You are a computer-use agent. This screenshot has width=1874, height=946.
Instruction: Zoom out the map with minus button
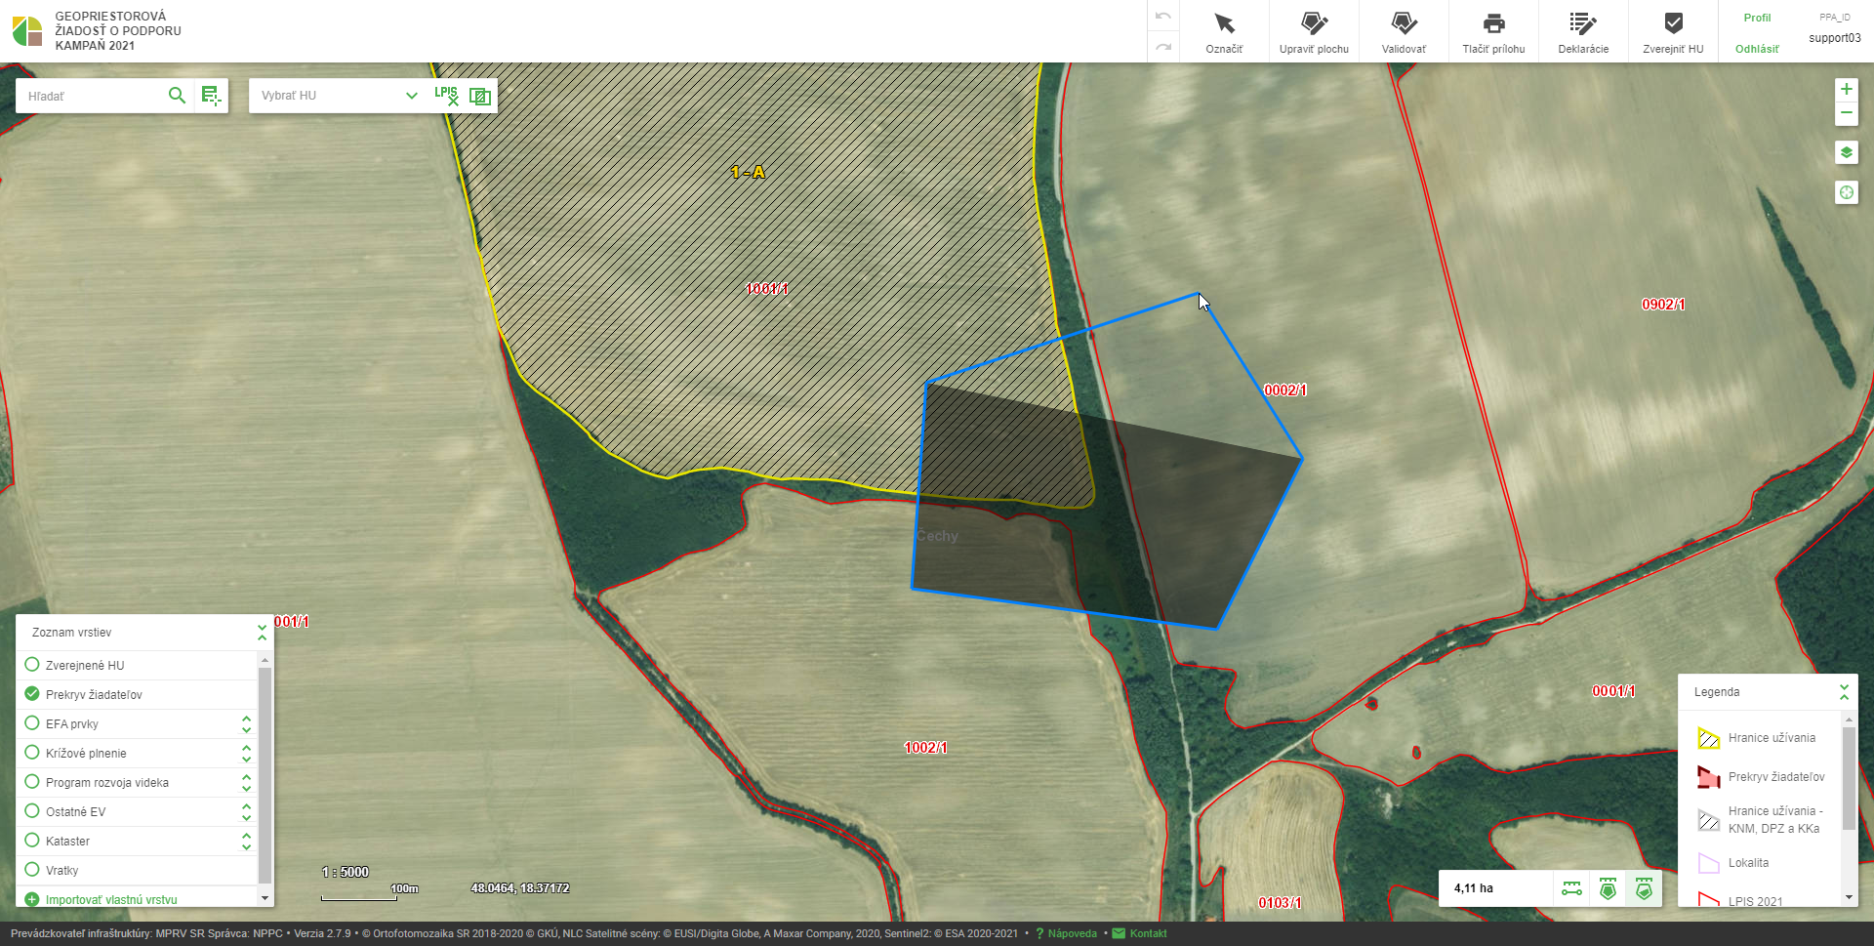1846,113
